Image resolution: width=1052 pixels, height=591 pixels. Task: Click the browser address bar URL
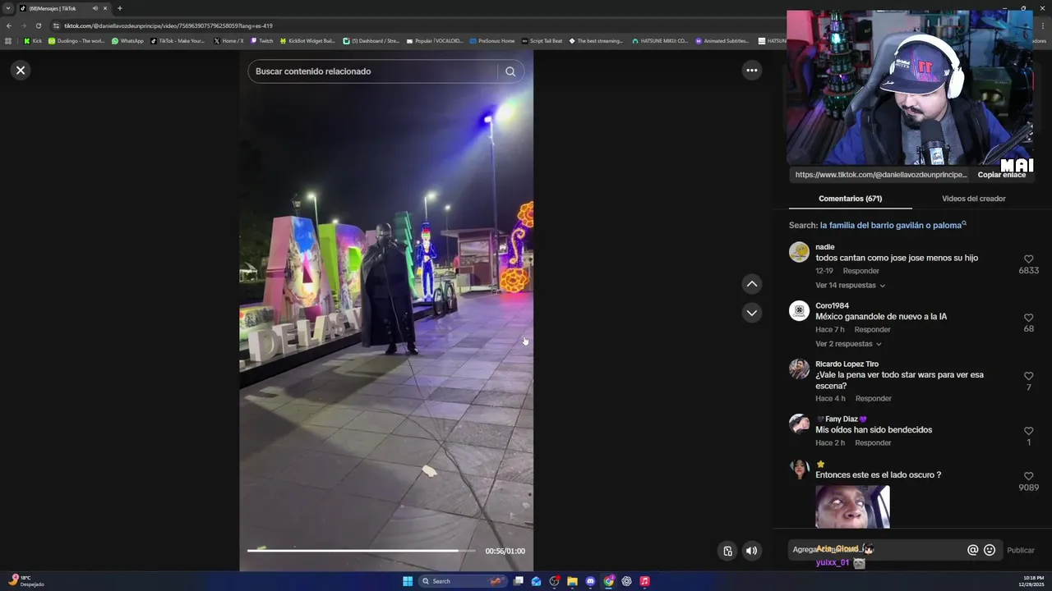pyautogui.click(x=168, y=25)
